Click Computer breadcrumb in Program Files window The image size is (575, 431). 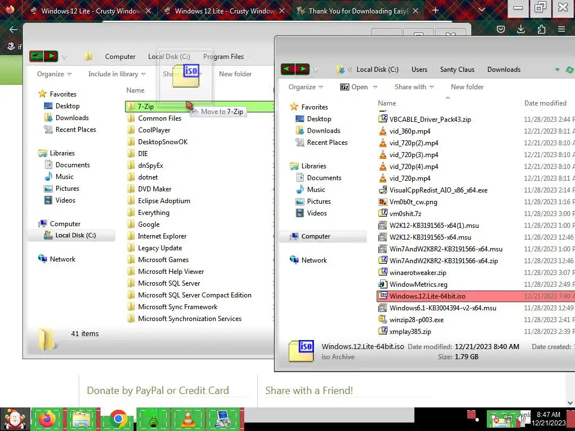click(120, 57)
